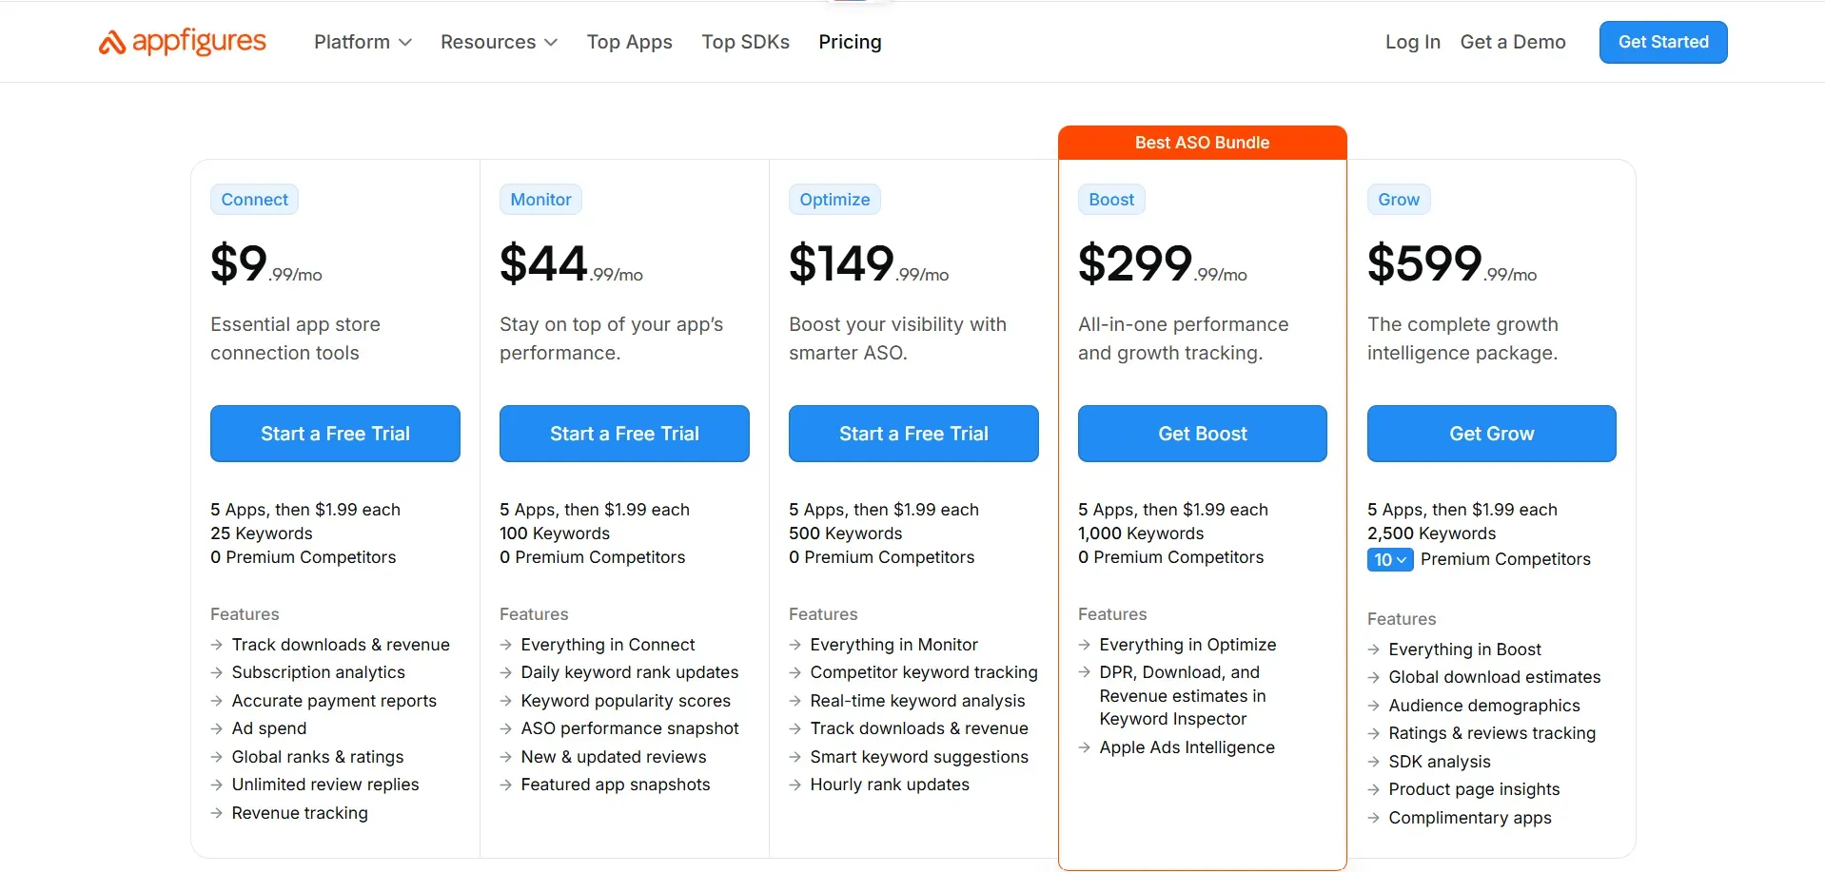Click the Get a Demo link
The image size is (1825, 872).
tap(1513, 42)
